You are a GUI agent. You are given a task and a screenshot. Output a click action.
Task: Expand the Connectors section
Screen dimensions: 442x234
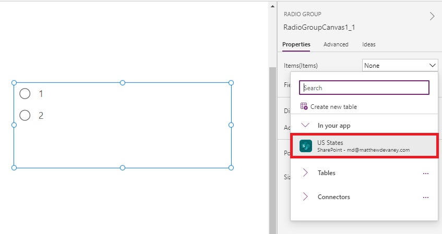(305, 196)
